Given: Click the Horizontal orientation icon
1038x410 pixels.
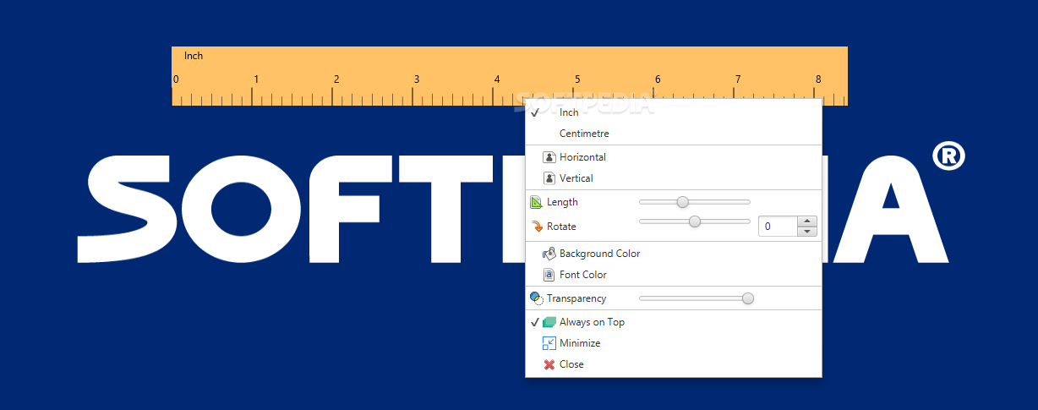Looking at the screenshot, I should (x=549, y=157).
